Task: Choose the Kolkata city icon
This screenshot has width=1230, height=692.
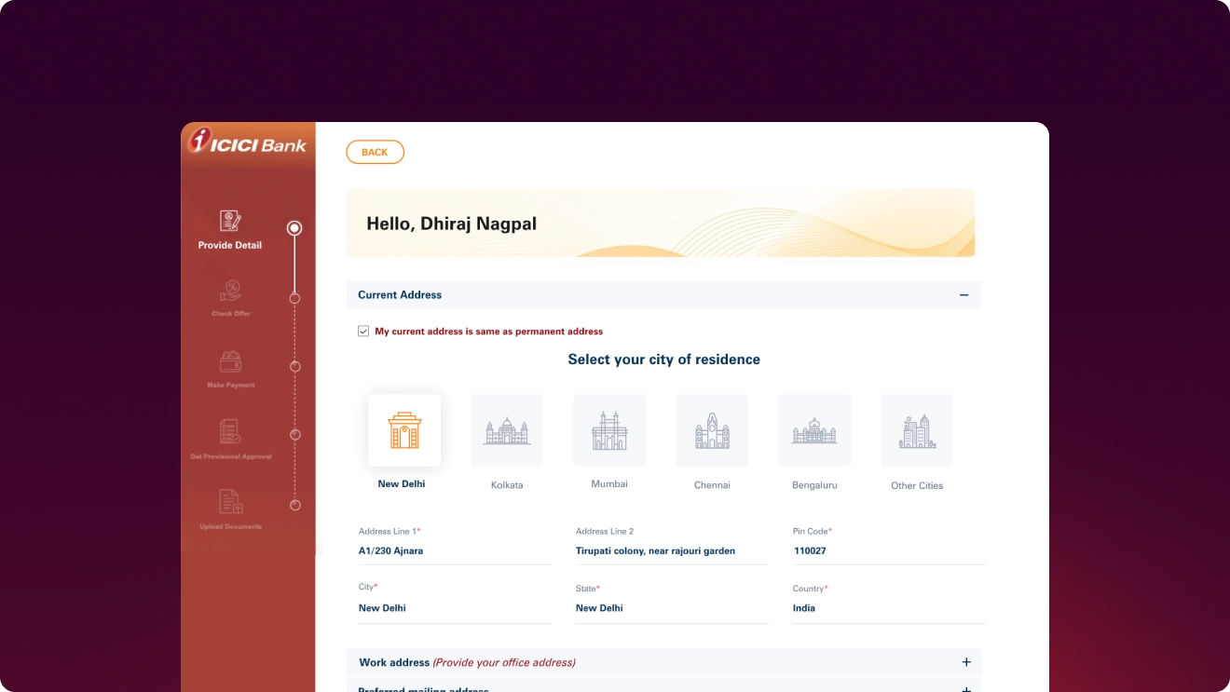Action: tap(507, 430)
